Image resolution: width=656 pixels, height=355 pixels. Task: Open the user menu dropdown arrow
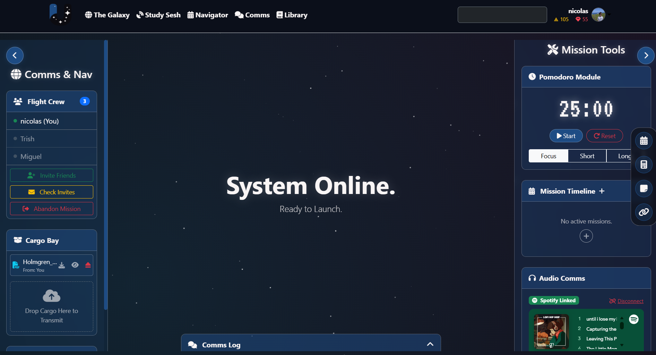point(609,15)
